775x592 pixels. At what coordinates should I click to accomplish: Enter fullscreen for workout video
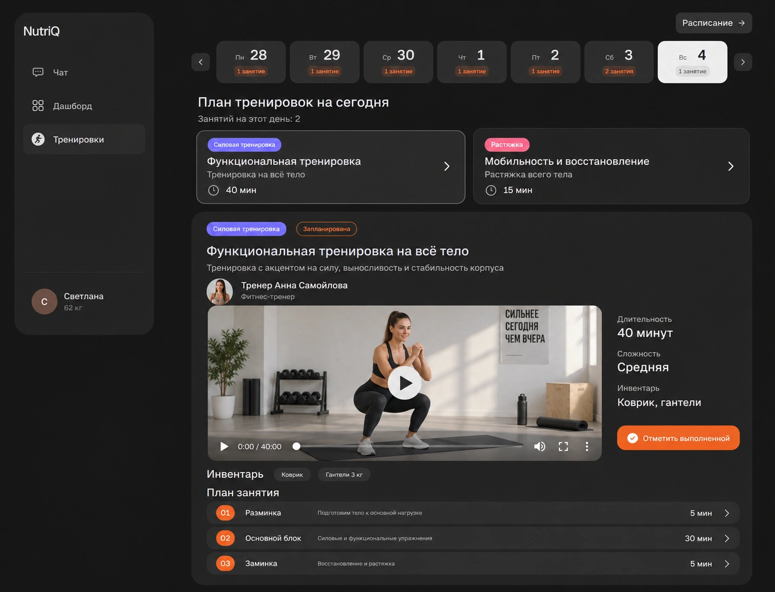click(563, 447)
